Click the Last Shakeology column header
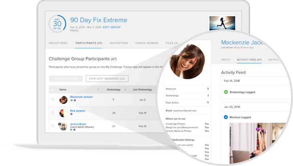This screenshot has width=293, height=166. [x=142, y=89]
